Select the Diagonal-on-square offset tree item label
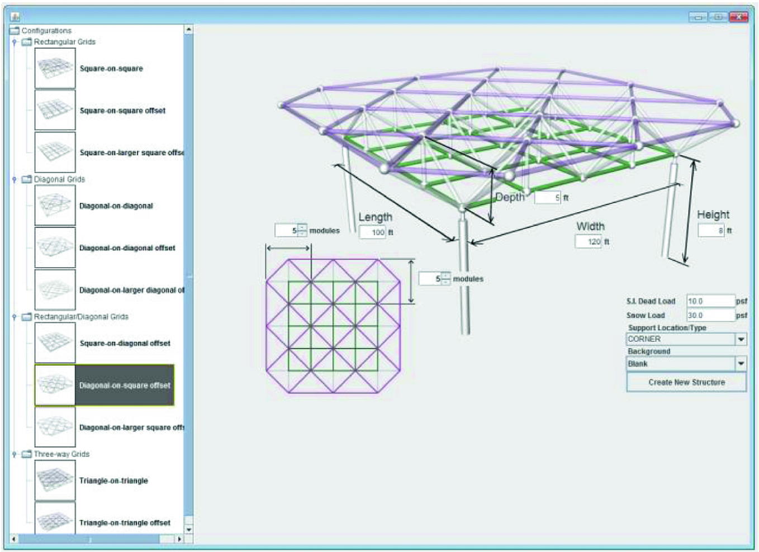This screenshot has height=552, width=759. (x=125, y=386)
